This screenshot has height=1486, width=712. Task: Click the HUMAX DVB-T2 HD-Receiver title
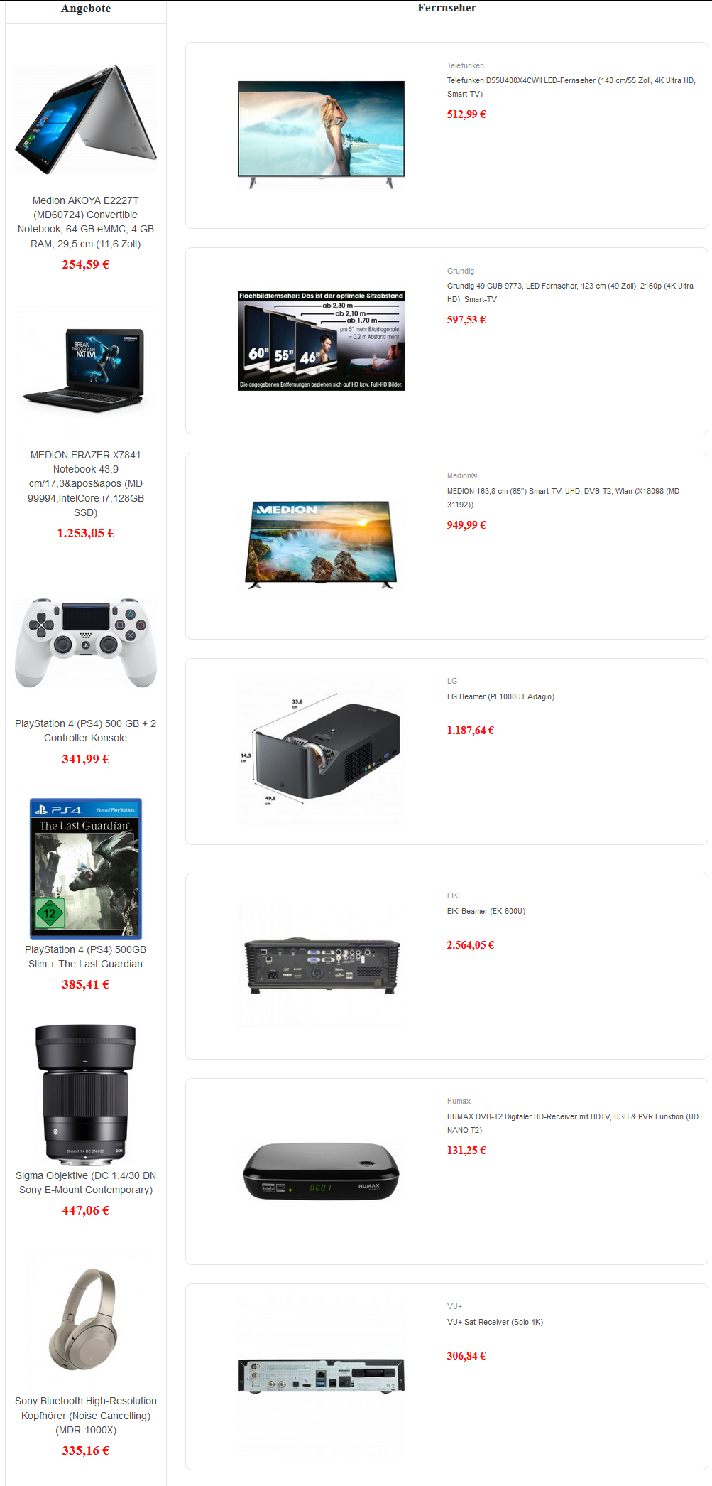(x=572, y=1123)
